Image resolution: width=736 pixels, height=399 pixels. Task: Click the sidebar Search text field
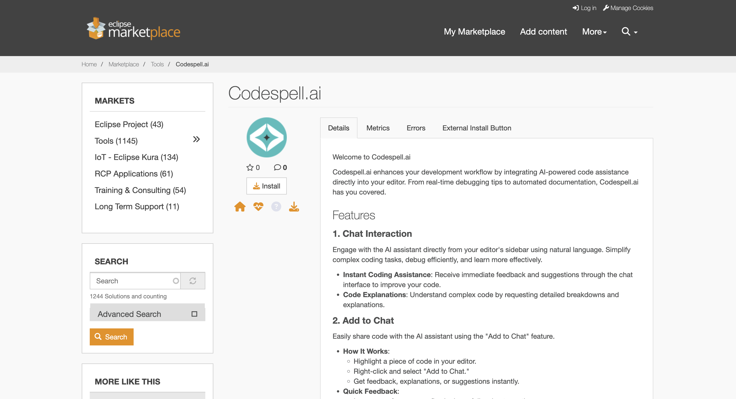[135, 281]
